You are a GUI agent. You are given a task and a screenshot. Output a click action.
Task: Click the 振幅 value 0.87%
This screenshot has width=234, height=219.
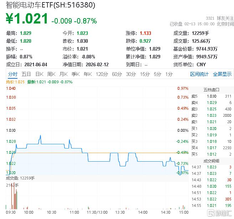[26, 57]
